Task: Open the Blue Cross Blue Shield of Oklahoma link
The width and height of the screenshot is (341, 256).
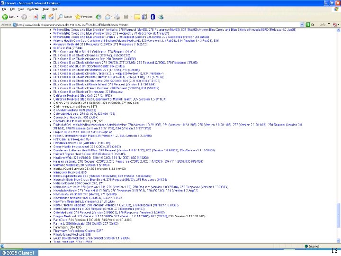Action: point(107,81)
